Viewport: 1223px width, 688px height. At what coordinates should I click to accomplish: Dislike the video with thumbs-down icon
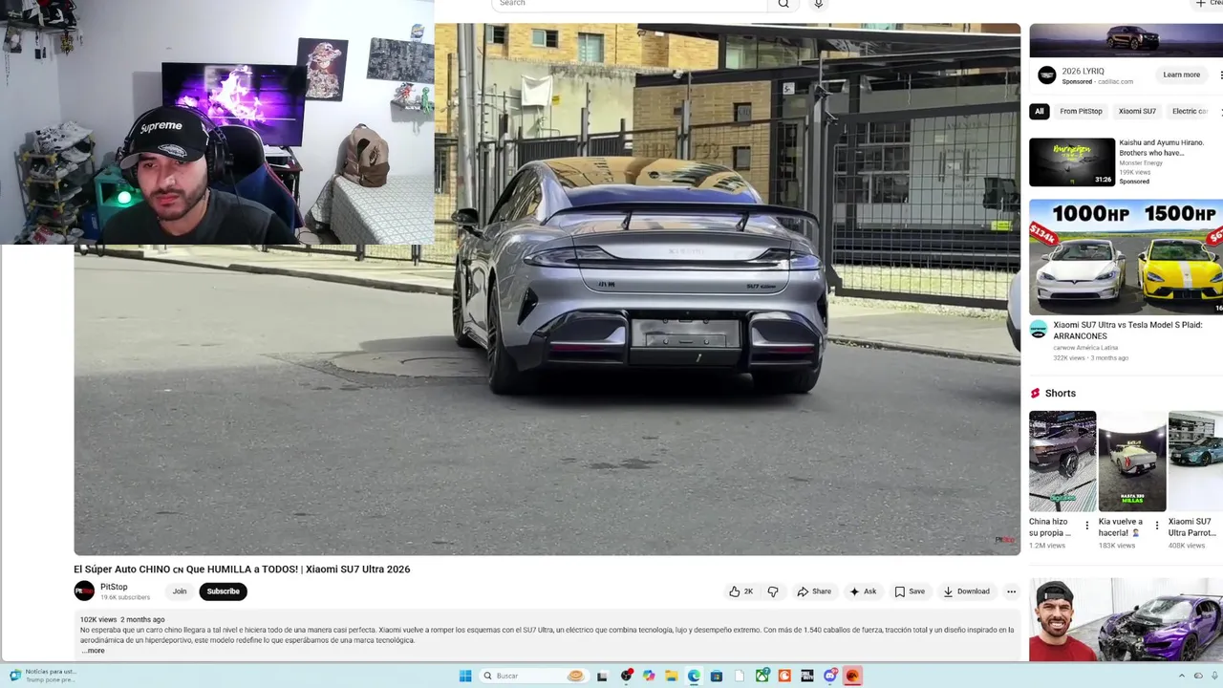(773, 591)
